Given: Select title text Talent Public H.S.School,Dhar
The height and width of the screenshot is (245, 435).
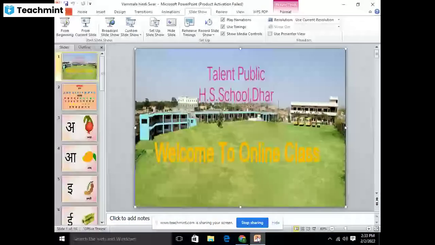Looking at the screenshot, I should (236, 84).
